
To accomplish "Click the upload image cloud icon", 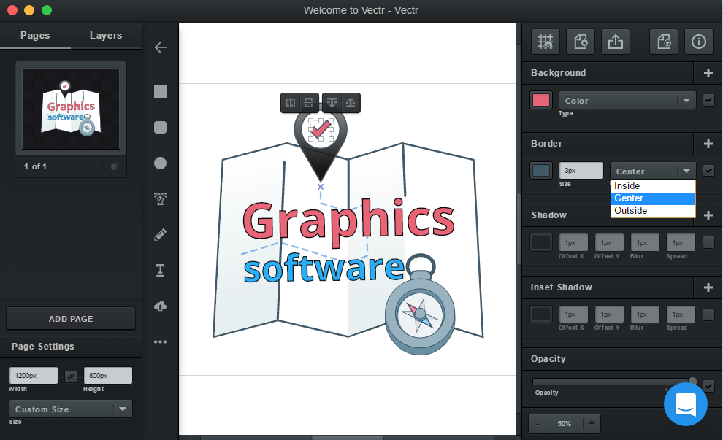I will 160,306.
